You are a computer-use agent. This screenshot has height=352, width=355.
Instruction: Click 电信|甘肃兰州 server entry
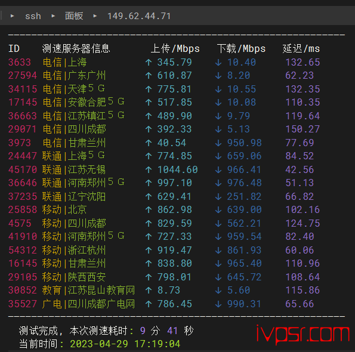[x=74, y=143]
